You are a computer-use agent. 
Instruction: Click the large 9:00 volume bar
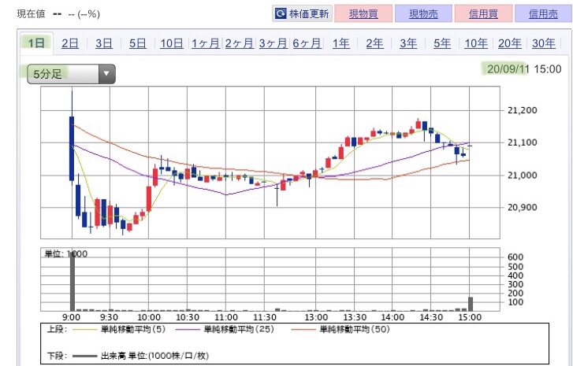pyautogui.click(x=73, y=281)
